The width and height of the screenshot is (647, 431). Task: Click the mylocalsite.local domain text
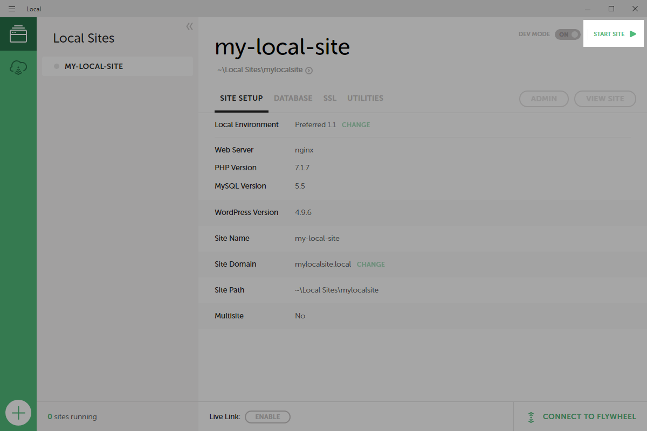tap(323, 264)
